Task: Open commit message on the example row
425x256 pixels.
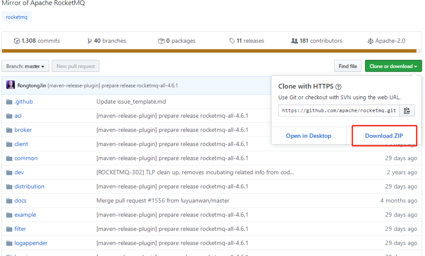Action: [x=173, y=215]
